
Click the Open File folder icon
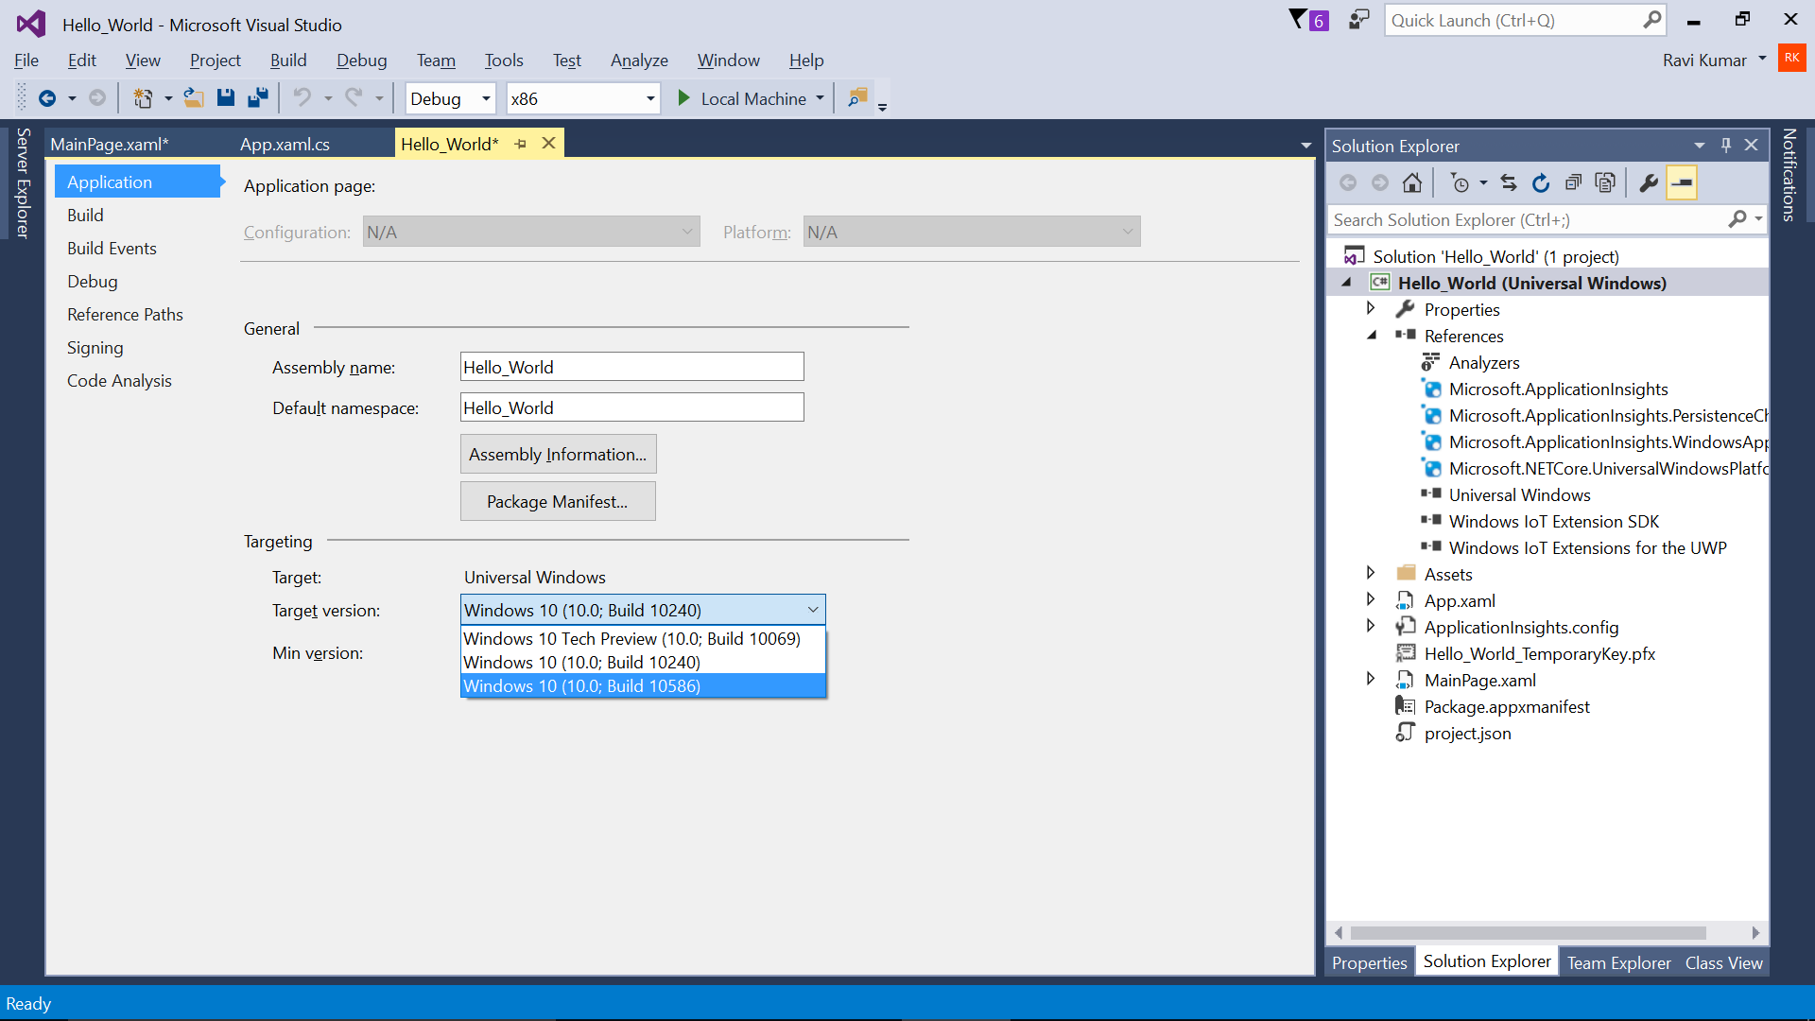(194, 97)
